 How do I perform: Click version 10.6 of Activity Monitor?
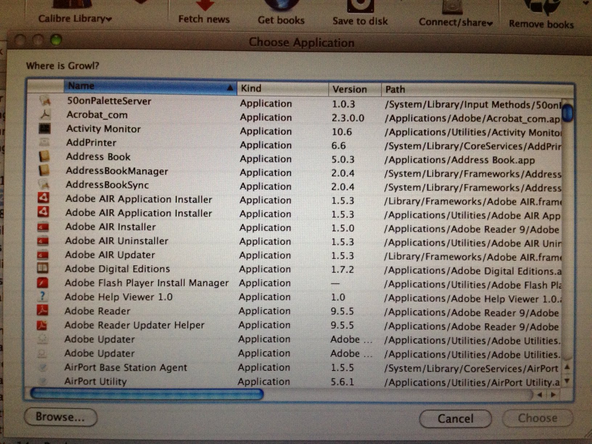342,132
